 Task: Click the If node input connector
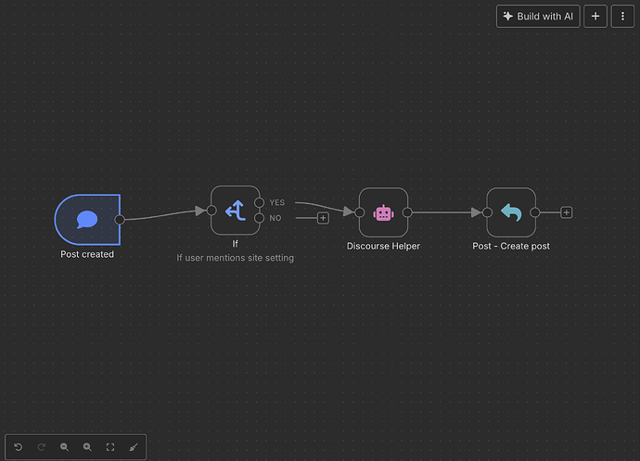tap(211, 211)
